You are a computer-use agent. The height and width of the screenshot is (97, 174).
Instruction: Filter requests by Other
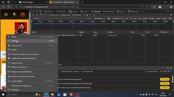point(170,18)
